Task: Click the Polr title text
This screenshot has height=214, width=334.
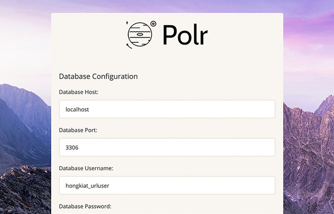Action: [185, 35]
